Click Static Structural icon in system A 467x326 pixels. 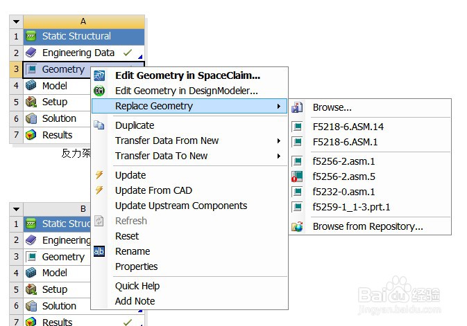31,36
